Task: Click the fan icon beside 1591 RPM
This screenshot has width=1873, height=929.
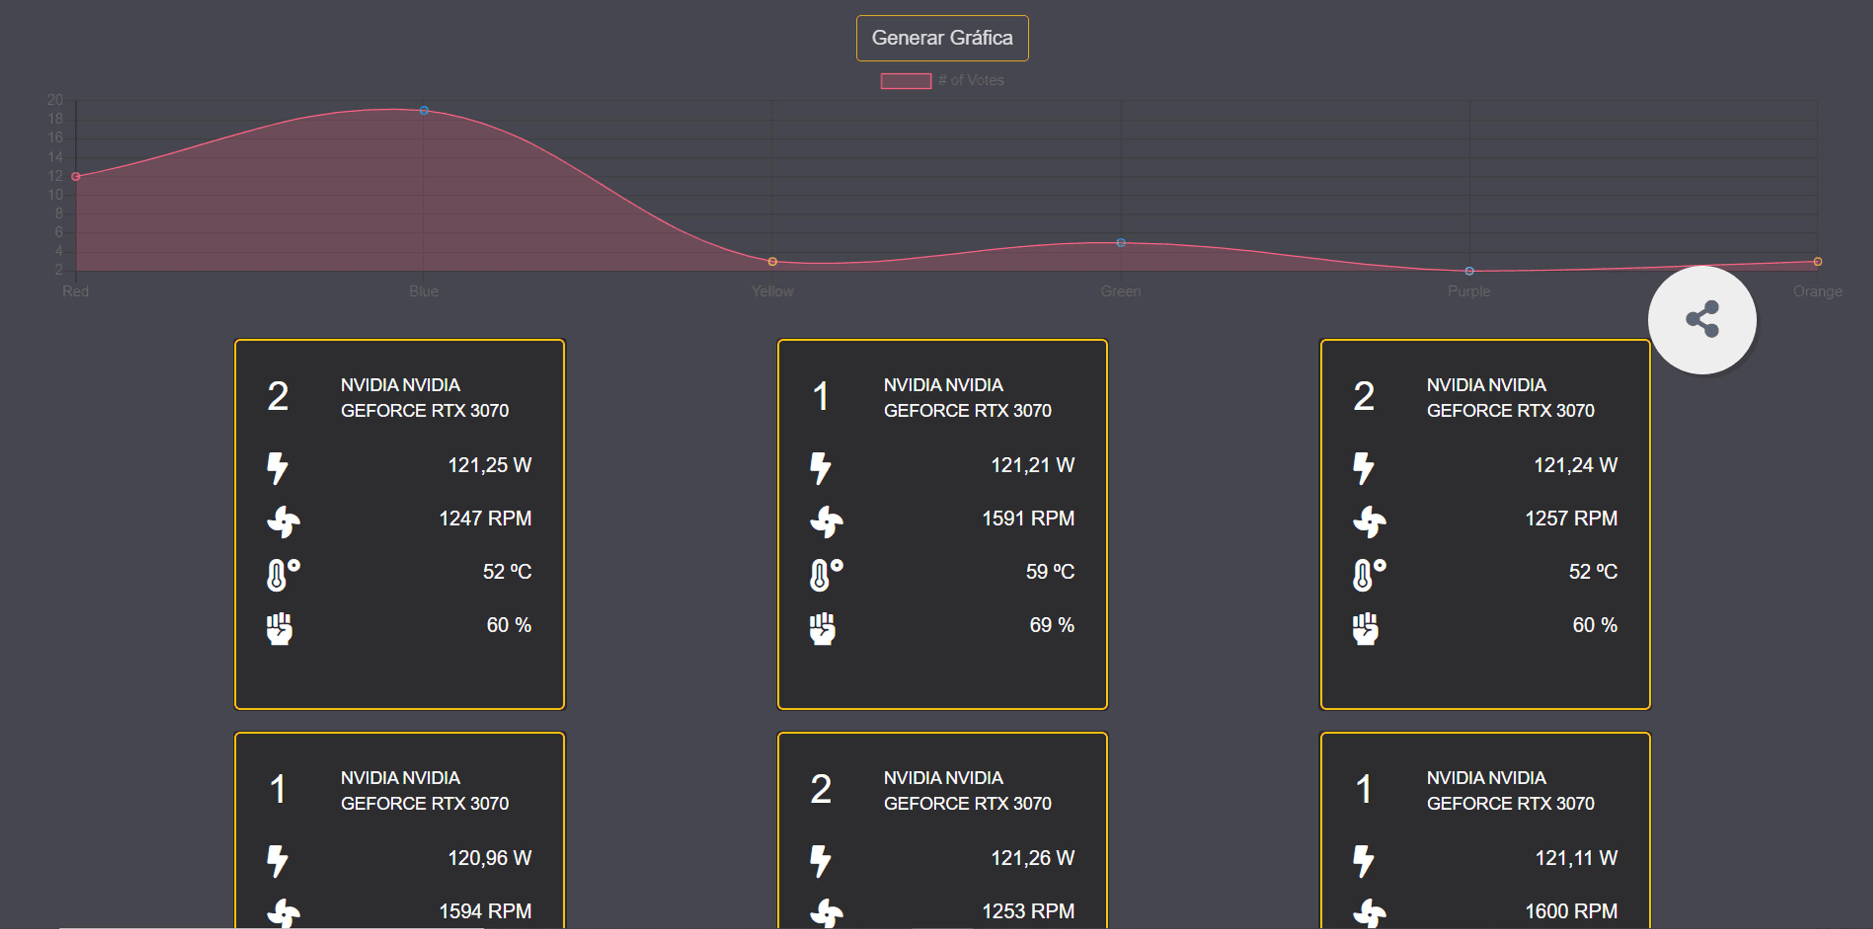Action: [x=827, y=521]
